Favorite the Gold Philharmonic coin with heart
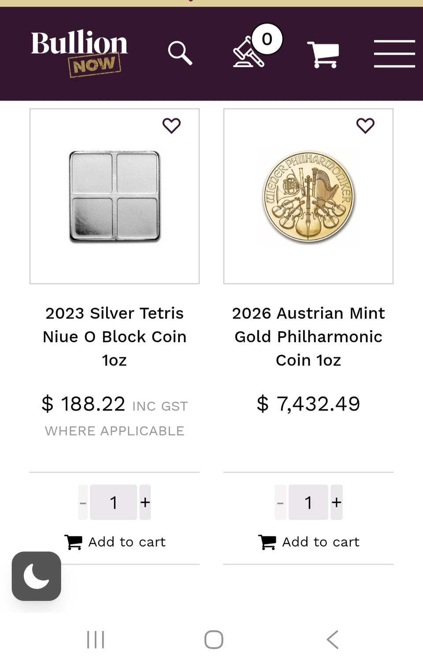The height and width of the screenshot is (669, 423). pos(365,126)
